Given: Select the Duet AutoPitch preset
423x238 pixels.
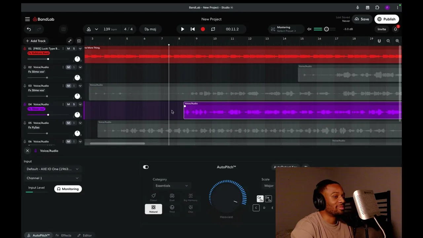Looking at the screenshot, I should [x=172, y=197].
